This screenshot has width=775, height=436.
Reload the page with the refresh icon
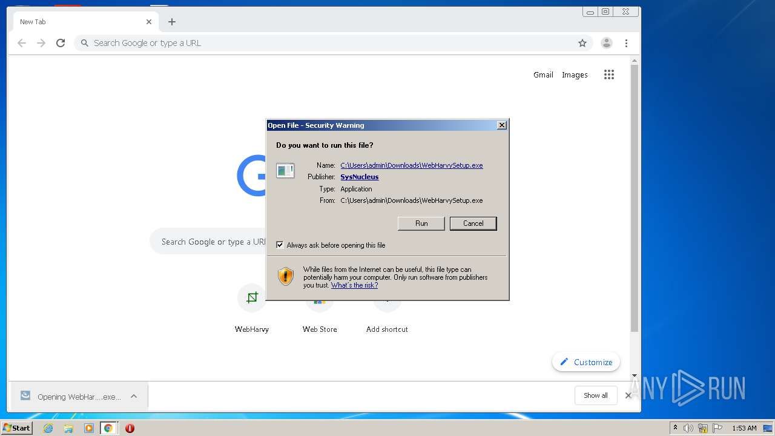[61, 43]
